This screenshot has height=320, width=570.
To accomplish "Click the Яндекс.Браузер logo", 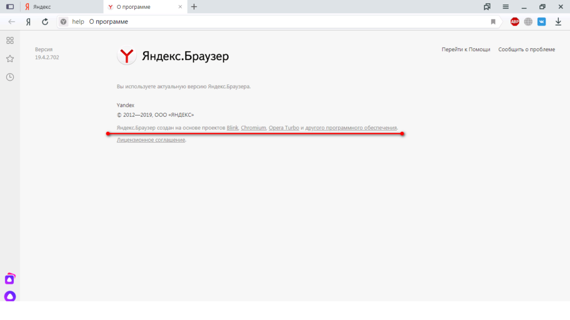I will (x=173, y=56).
